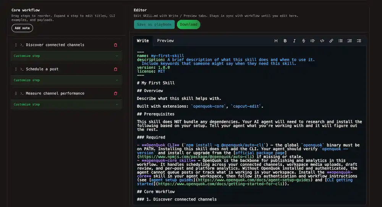Insert a heading with the H icon
The height and width of the screenshot is (207, 382).
click(276, 41)
